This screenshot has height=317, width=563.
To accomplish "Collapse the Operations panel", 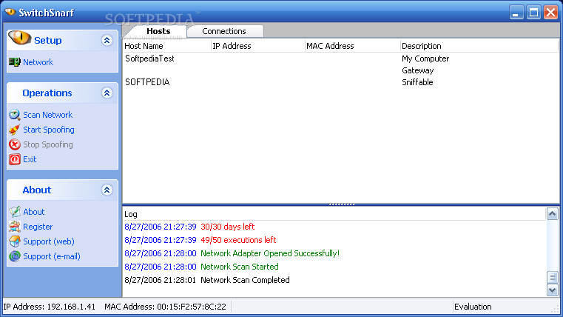I will coord(107,93).
